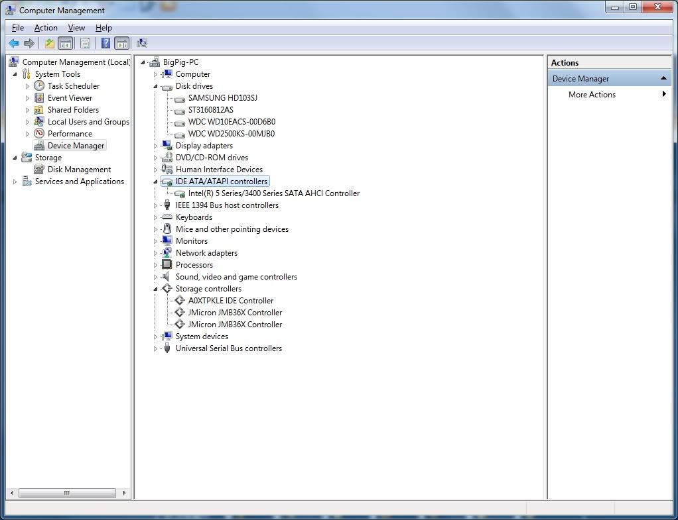Click the Shared Folders icon
678x520 pixels.
pos(39,110)
